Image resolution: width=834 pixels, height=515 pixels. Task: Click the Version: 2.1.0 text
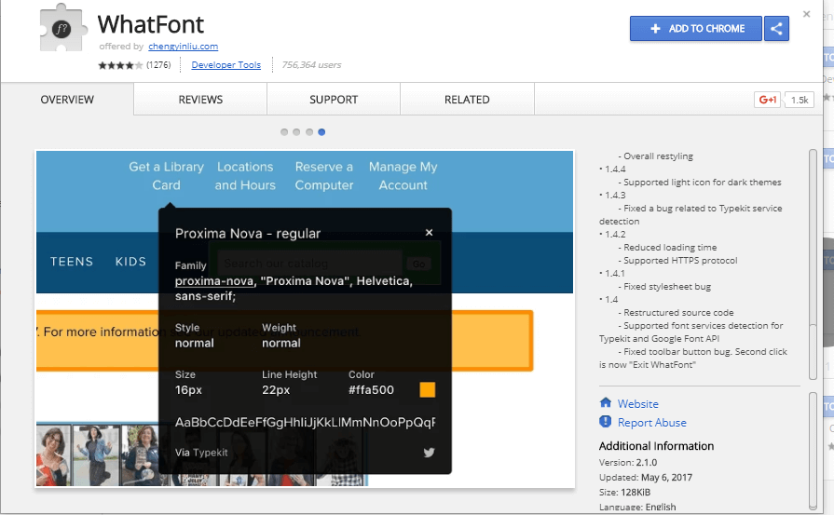(x=628, y=463)
